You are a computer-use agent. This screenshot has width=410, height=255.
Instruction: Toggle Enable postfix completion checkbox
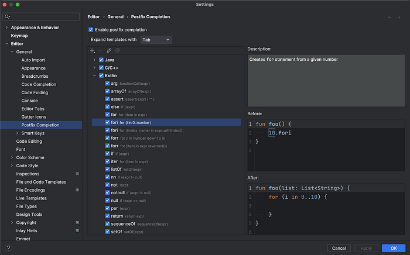(x=91, y=29)
